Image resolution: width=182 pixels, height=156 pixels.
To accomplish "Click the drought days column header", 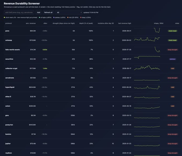I will point(64,23).
